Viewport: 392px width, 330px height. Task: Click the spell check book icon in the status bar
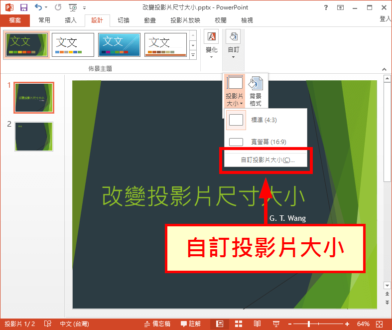click(x=47, y=324)
